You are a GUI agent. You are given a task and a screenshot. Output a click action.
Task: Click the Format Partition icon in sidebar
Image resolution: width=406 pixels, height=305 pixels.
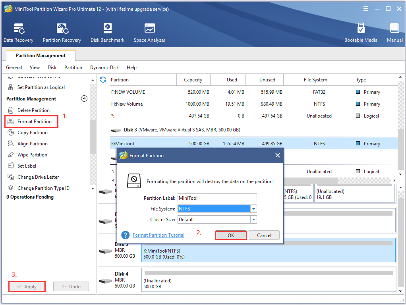click(x=11, y=121)
